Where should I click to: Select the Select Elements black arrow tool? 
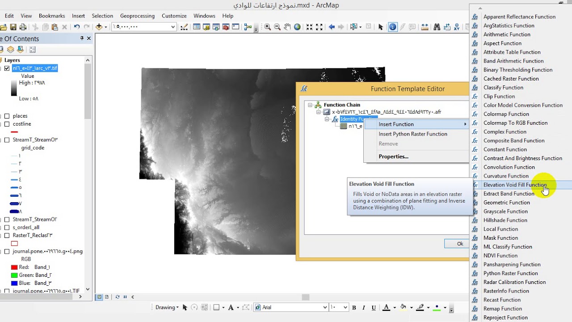coord(381,27)
